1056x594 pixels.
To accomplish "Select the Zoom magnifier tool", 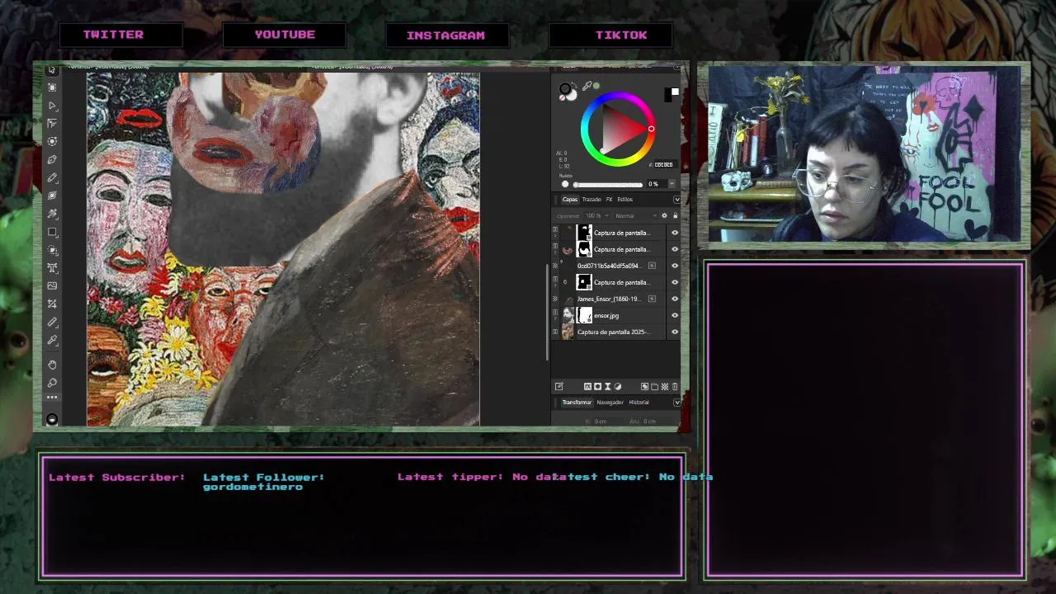I will point(52,382).
